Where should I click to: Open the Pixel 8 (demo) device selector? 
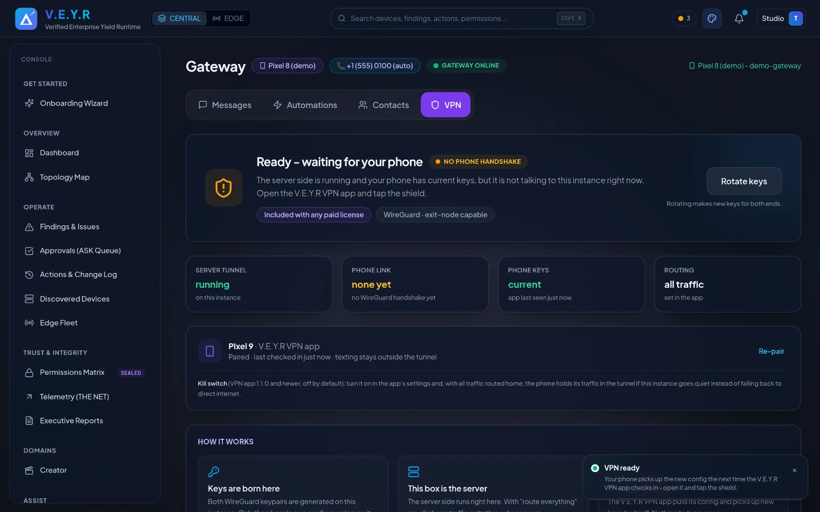[287, 66]
